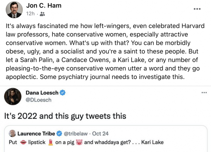
Task: Click the pig emoji in quoted tweet
Action: tap(79, 143)
